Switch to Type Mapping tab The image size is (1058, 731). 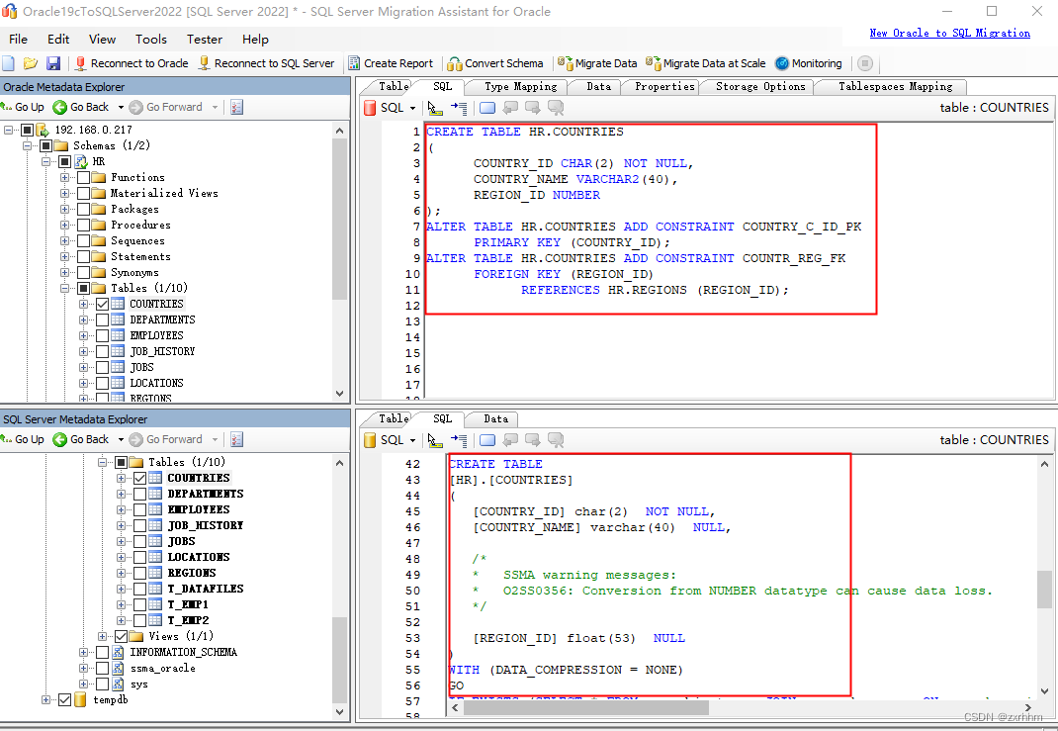point(520,86)
